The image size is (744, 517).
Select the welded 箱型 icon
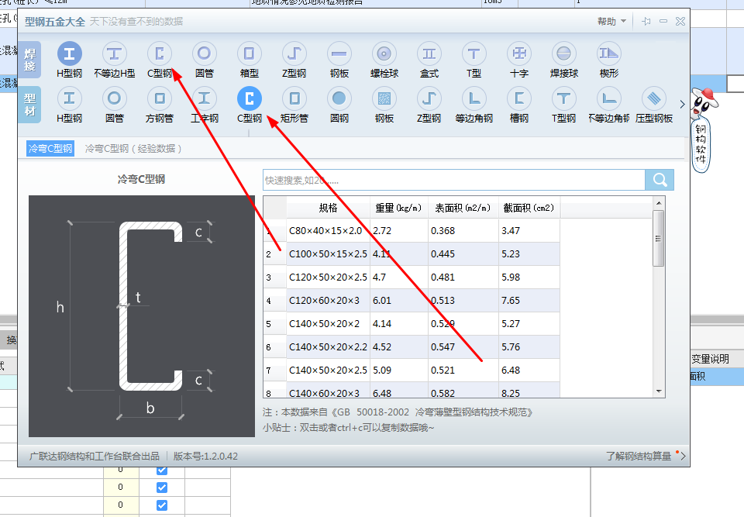(249, 53)
